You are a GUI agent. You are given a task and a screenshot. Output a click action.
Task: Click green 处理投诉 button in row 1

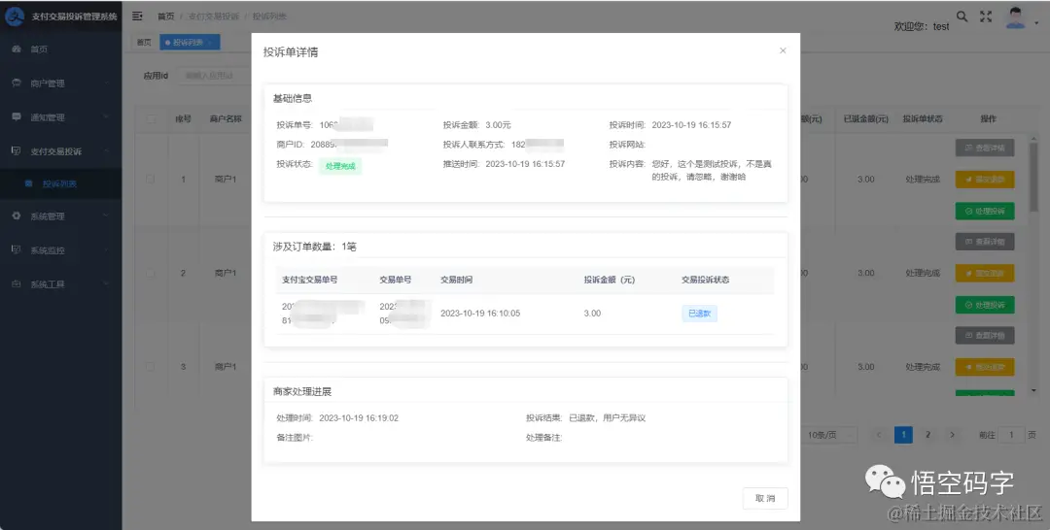984,212
